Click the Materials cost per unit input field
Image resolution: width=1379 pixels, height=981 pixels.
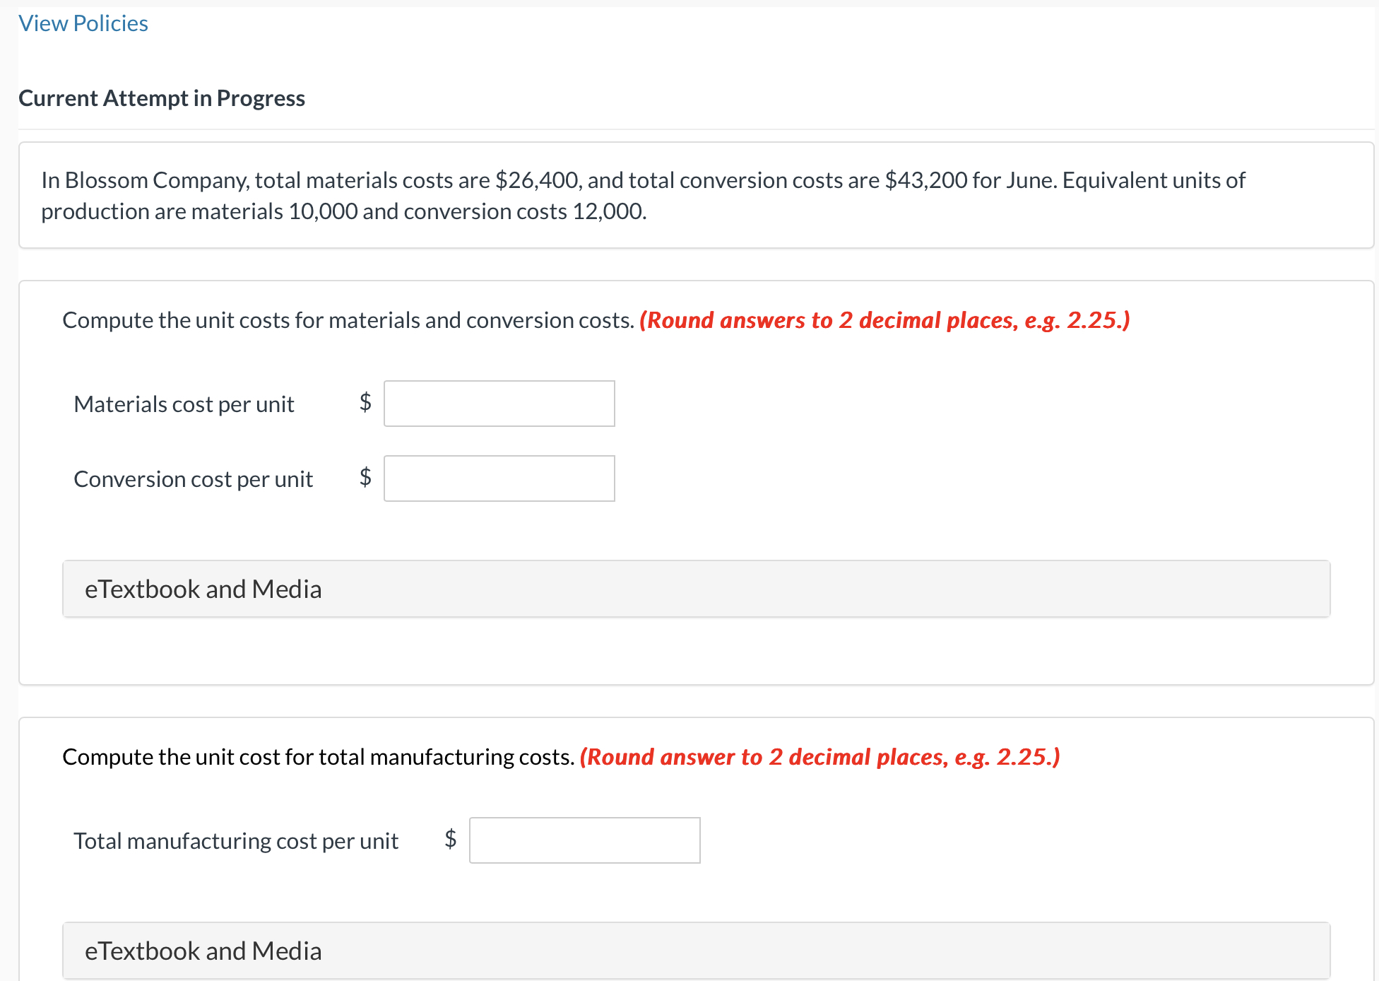coord(499,404)
